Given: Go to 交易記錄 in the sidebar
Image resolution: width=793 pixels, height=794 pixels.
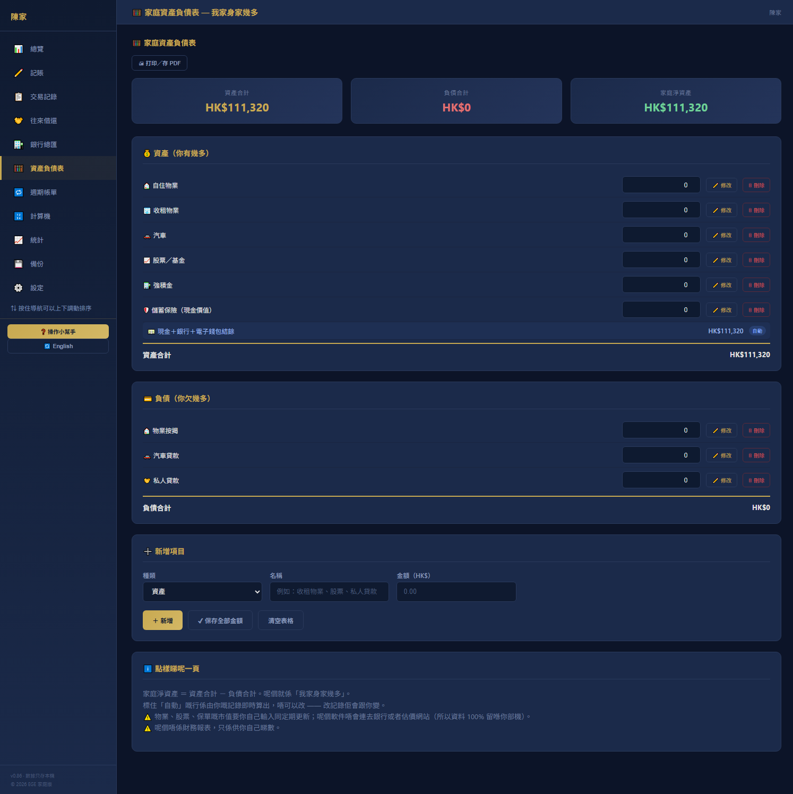Looking at the screenshot, I should point(58,97).
